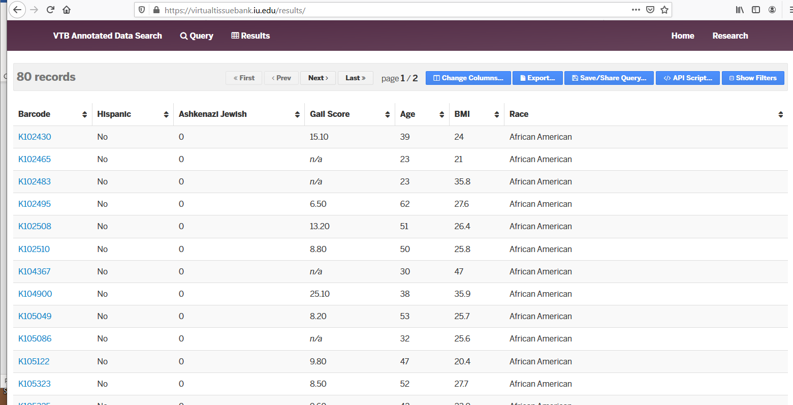Image resolution: width=793 pixels, height=405 pixels.
Task: Click Gail Score value 13.20
Action: (x=320, y=226)
